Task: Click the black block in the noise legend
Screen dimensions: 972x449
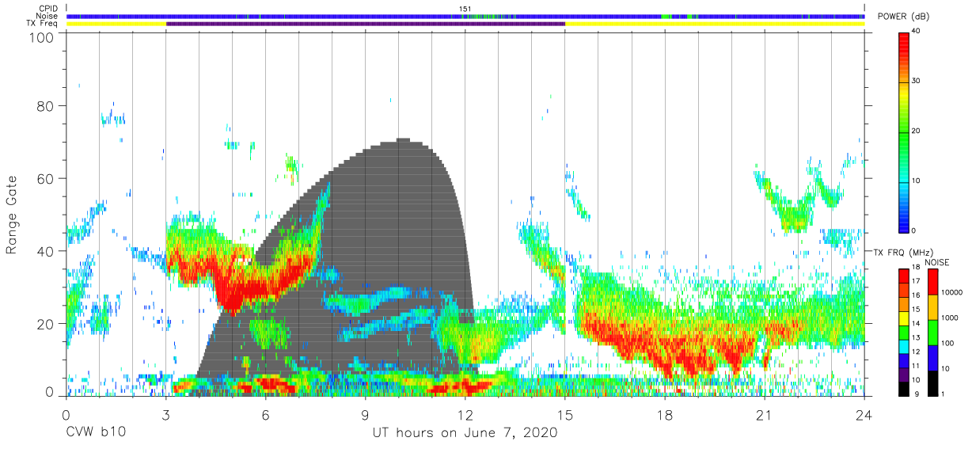Action: [934, 382]
